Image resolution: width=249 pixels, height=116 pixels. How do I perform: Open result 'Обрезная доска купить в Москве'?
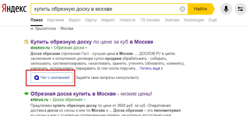[91, 94]
